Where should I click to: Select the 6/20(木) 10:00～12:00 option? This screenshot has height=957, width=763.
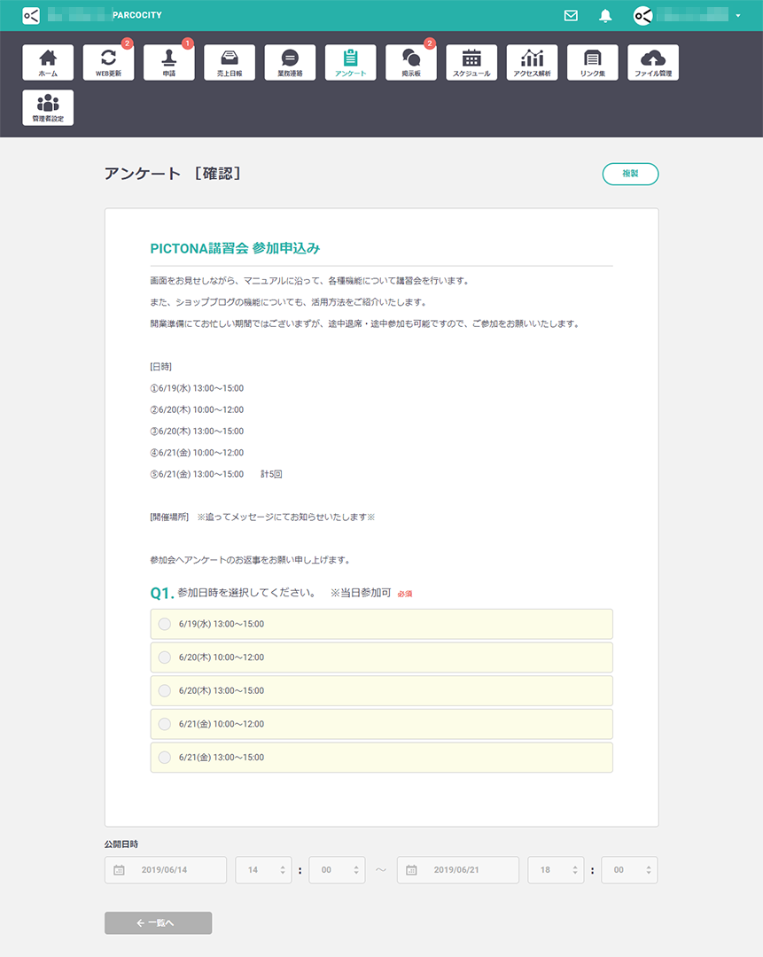coord(165,657)
